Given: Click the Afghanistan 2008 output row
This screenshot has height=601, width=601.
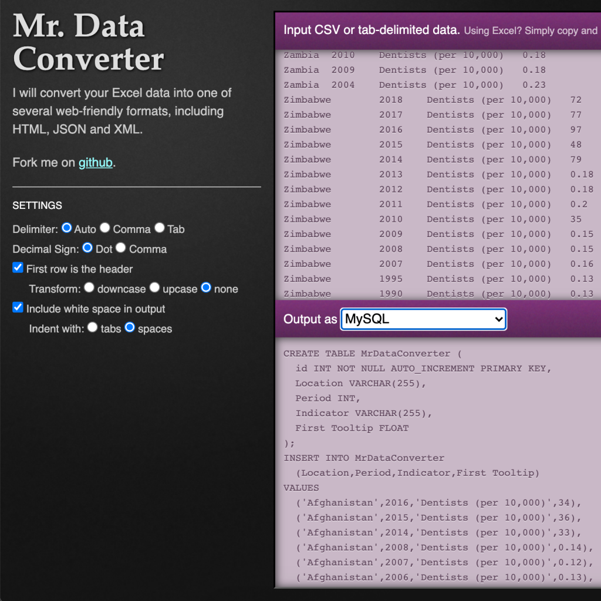Looking at the screenshot, I should pyautogui.click(x=444, y=548).
